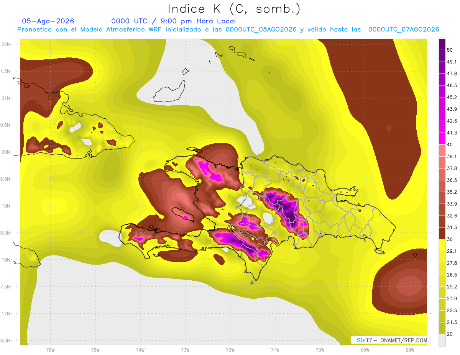Select the dark brown swatch between 30 and 31.3
This screenshot has height=355, width=460.
(442, 233)
